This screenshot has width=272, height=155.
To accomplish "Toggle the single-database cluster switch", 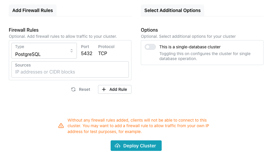I will [150, 47].
